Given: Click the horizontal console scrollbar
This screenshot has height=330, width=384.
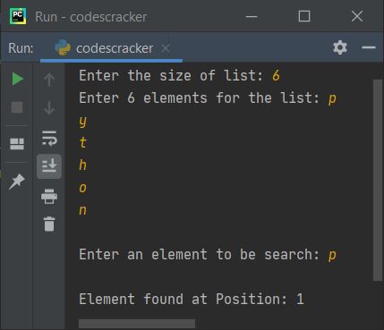Looking at the screenshot, I should click(137, 324).
